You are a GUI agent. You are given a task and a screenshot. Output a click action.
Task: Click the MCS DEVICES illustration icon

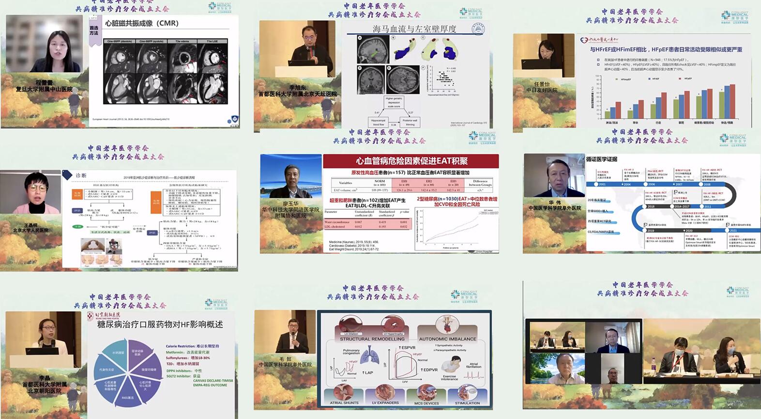[x=426, y=392]
